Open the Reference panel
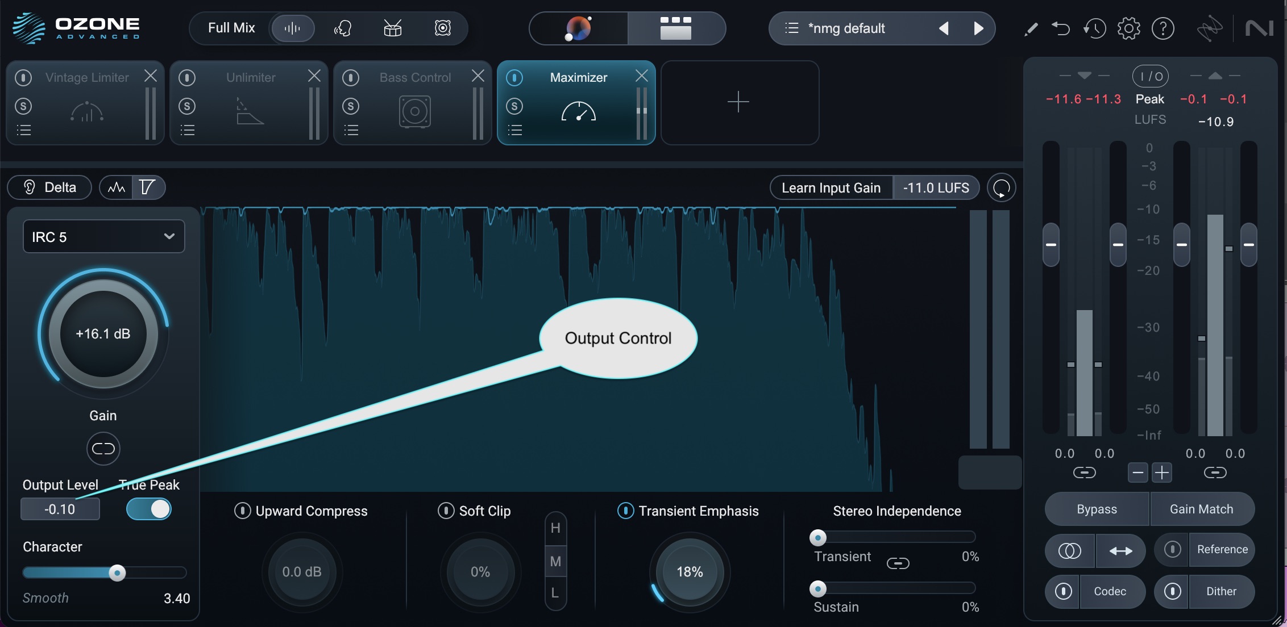Screen dimensions: 1287x627 click(x=1222, y=549)
